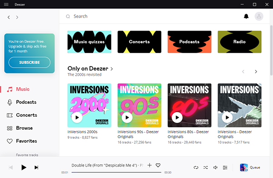273x178 pixels.
Task: Select Browse in the sidebar
Action: pos(25,128)
